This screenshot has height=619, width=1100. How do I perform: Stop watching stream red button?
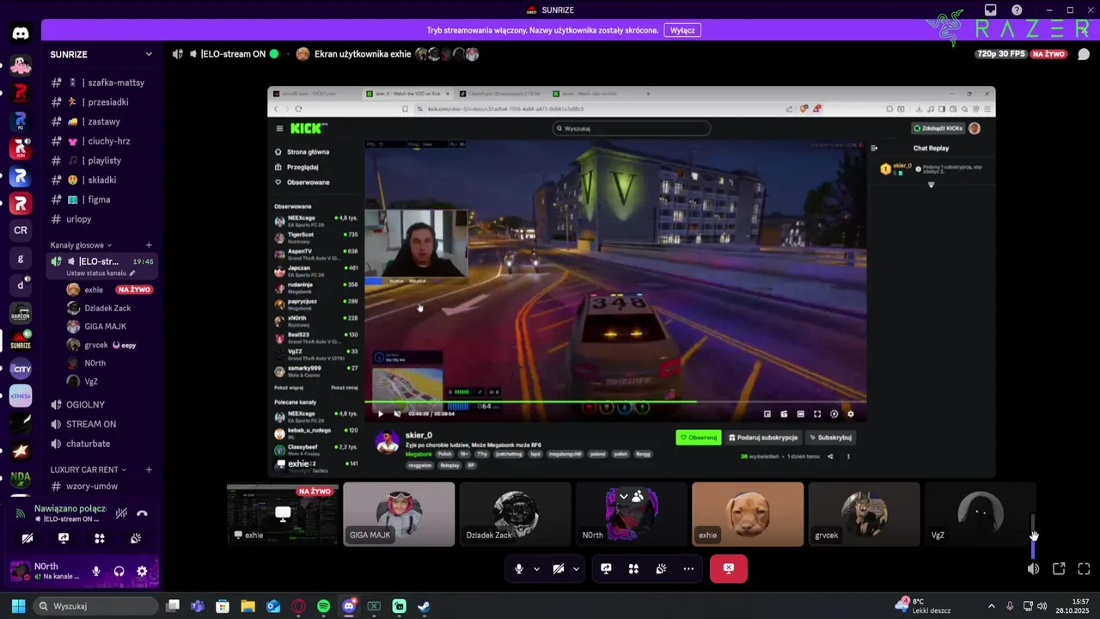[x=729, y=568]
